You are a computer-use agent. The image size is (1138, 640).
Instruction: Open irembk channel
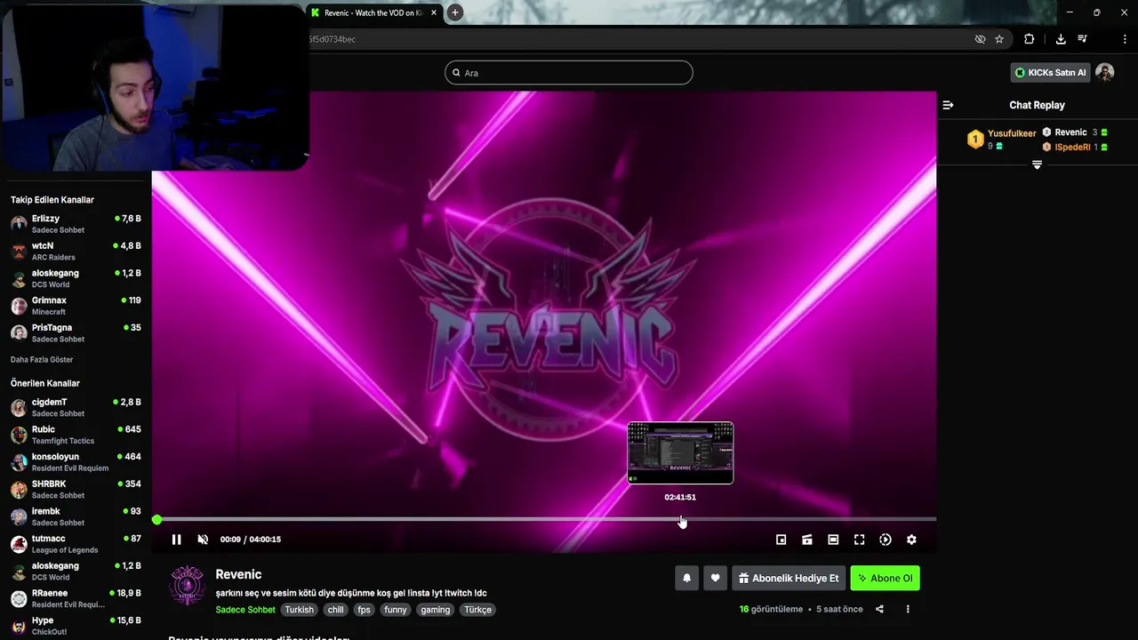pyautogui.click(x=76, y=516)
